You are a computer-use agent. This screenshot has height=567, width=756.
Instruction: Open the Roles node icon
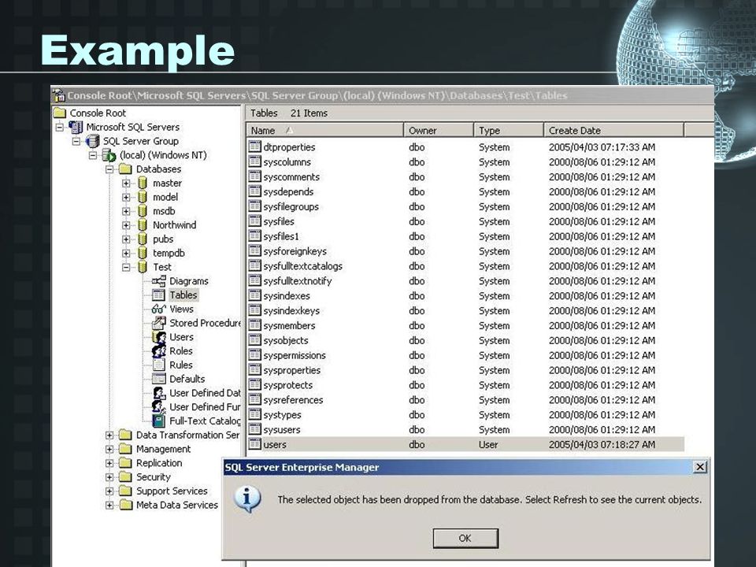(x=158, y=351)
